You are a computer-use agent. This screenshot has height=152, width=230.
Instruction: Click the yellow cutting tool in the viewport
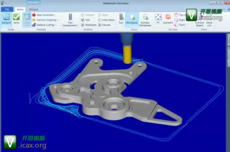(x=127, y=54)
